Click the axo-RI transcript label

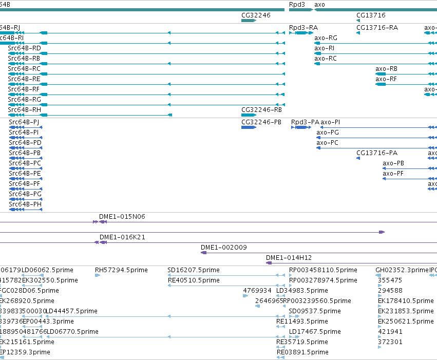coord(325,48)
